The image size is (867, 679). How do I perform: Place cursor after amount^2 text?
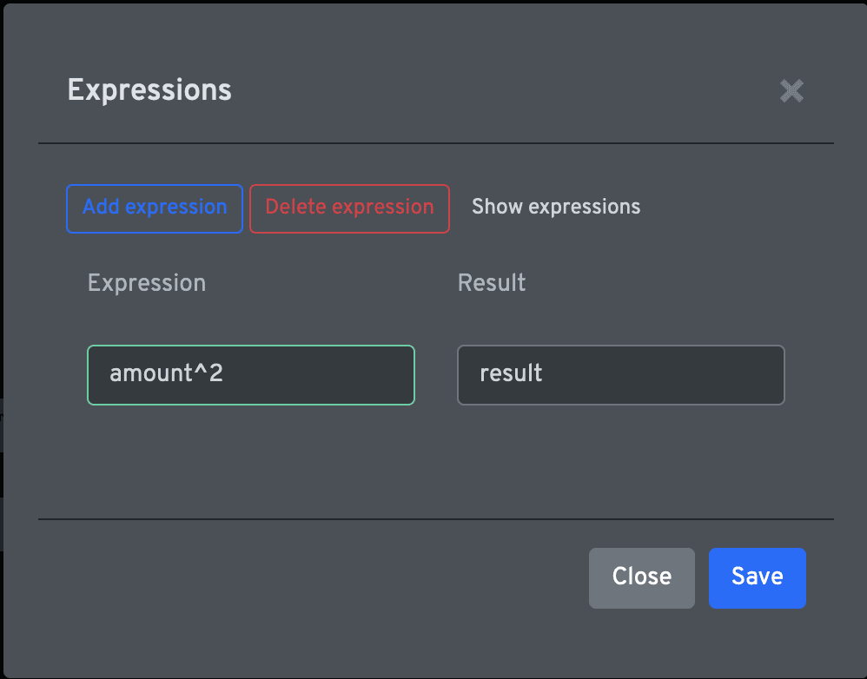[224, 374]
